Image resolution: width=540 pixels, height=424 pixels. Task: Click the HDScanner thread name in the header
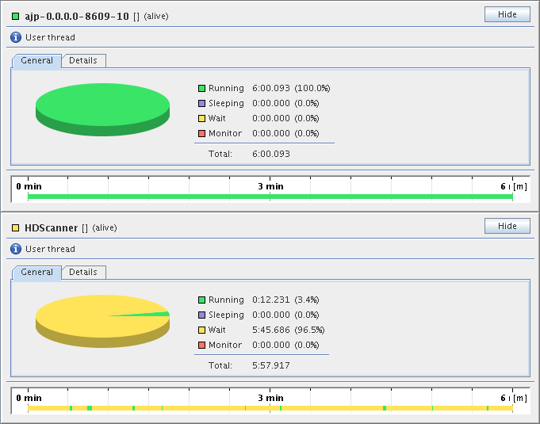click(51, 227)
